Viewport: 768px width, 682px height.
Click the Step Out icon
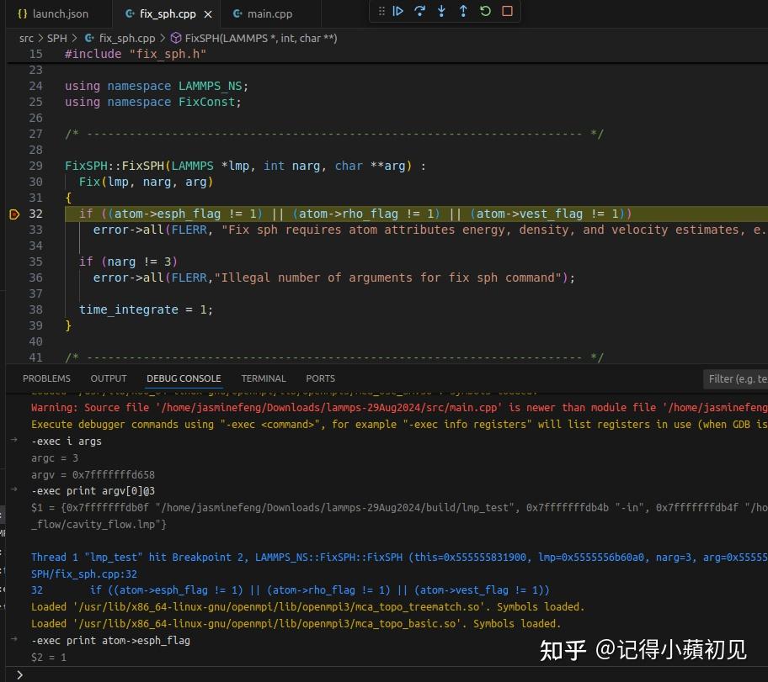click(461, 11)
